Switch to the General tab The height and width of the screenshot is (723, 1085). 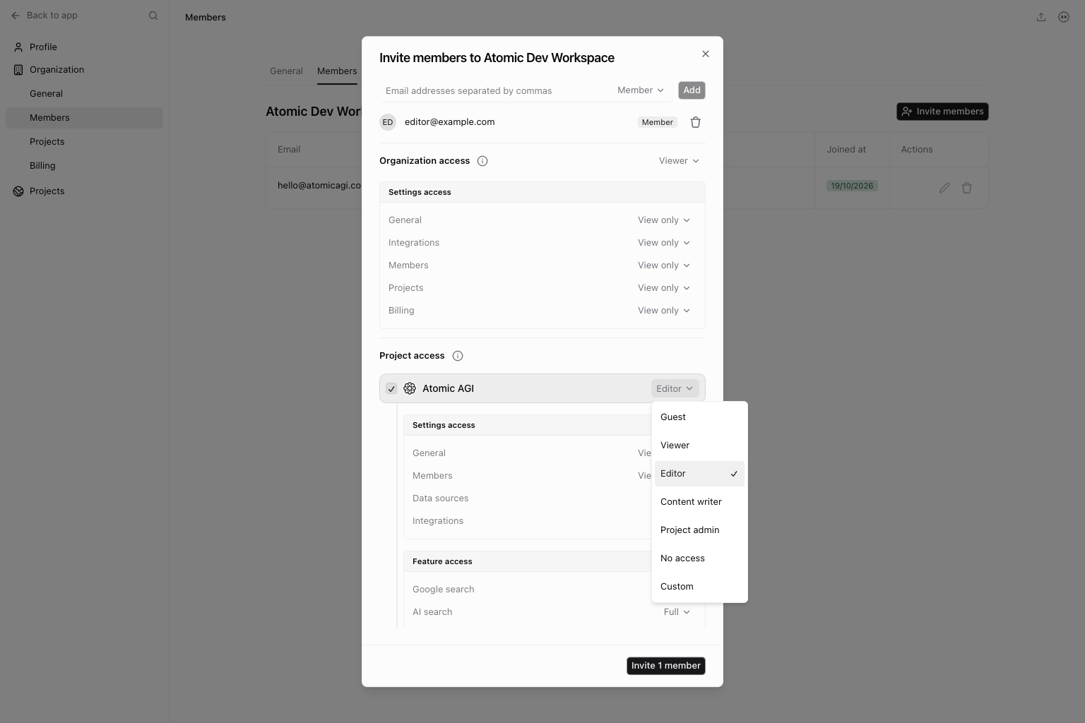point(286,71)
